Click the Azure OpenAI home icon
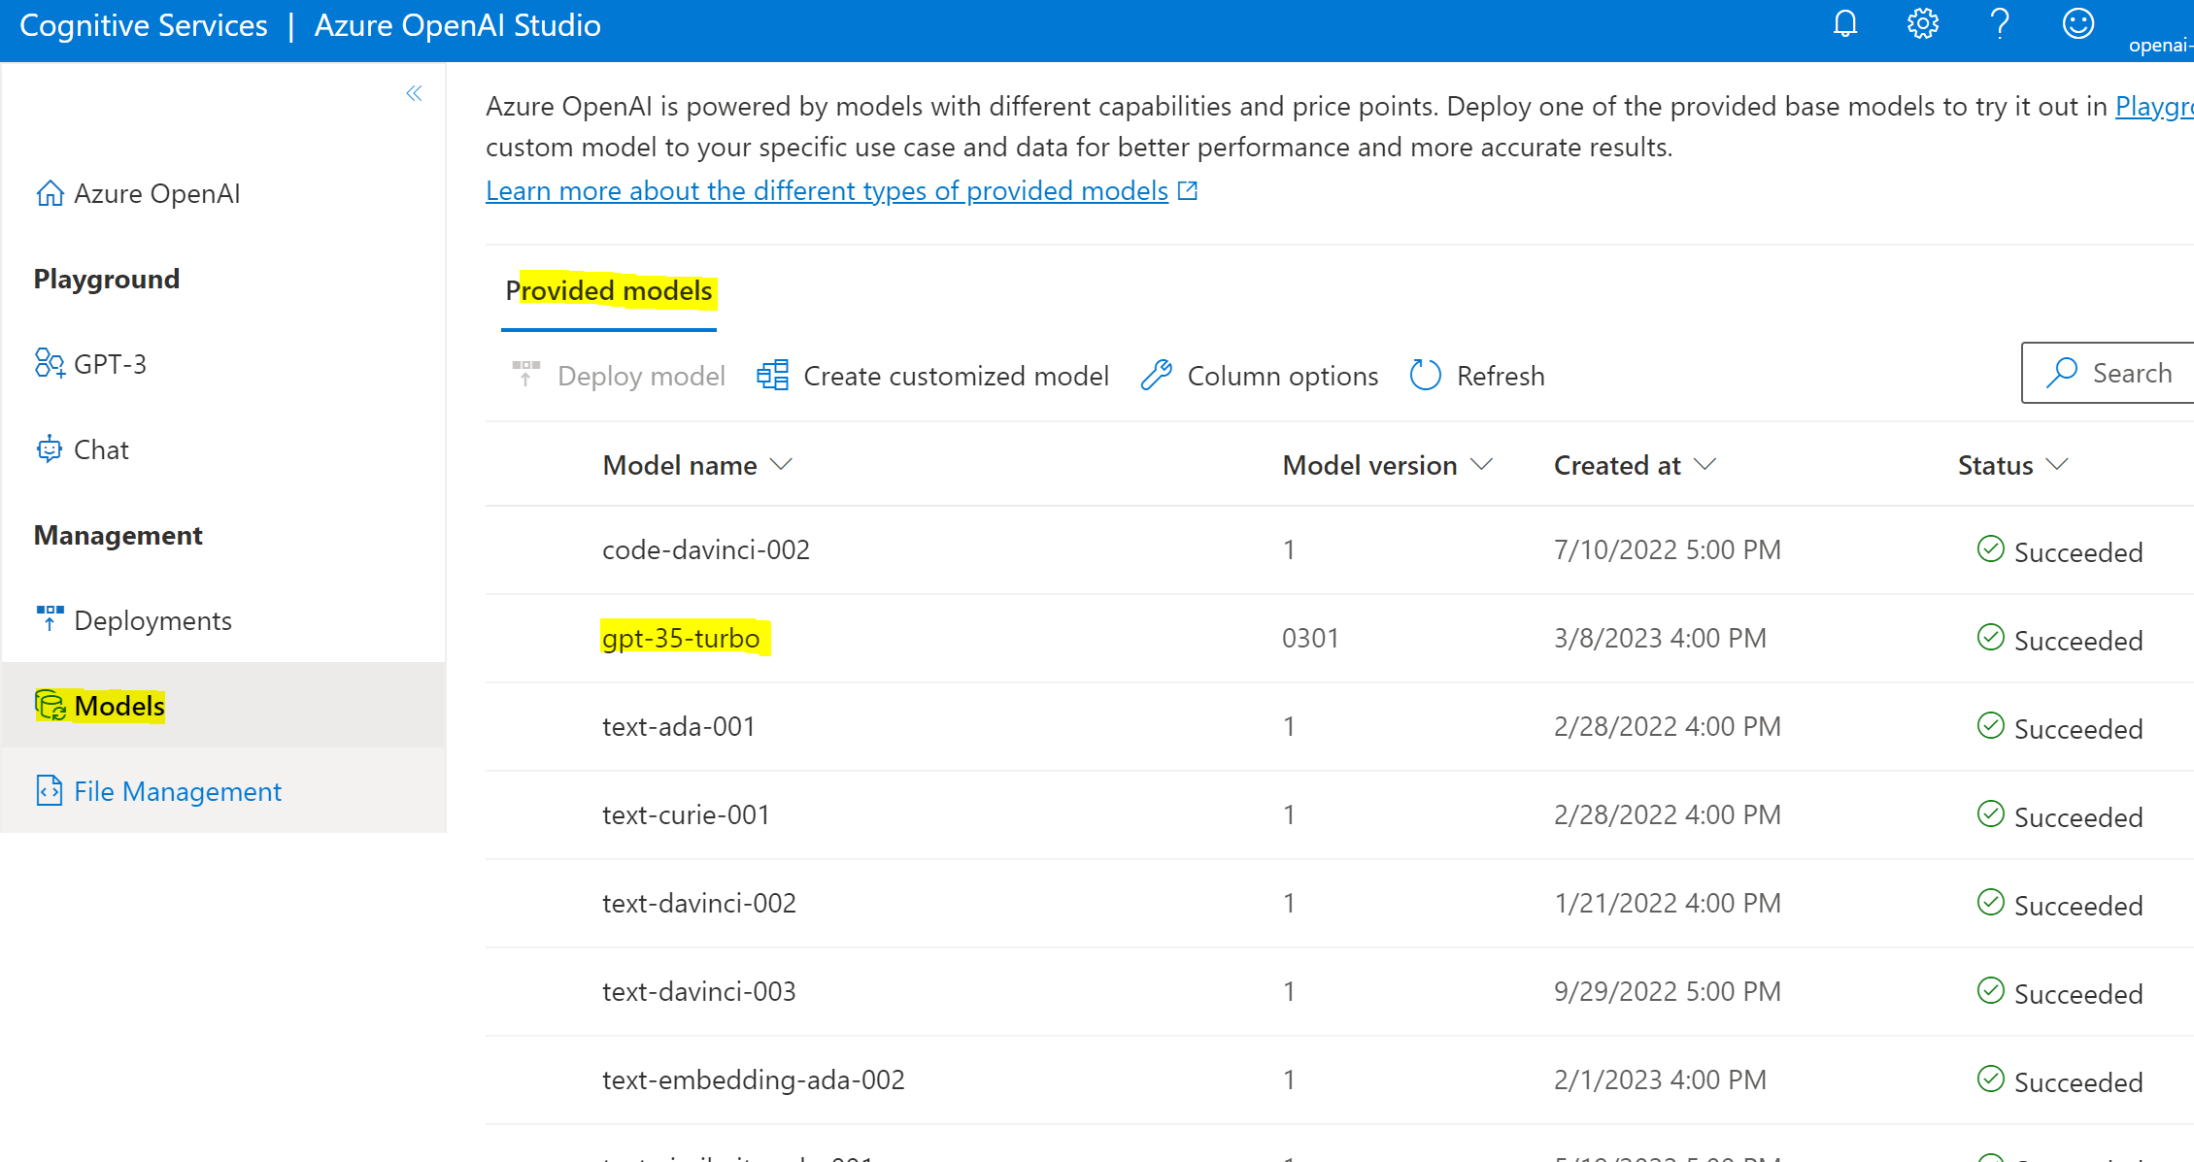The image size is (2194, 1162). [50, 193]
